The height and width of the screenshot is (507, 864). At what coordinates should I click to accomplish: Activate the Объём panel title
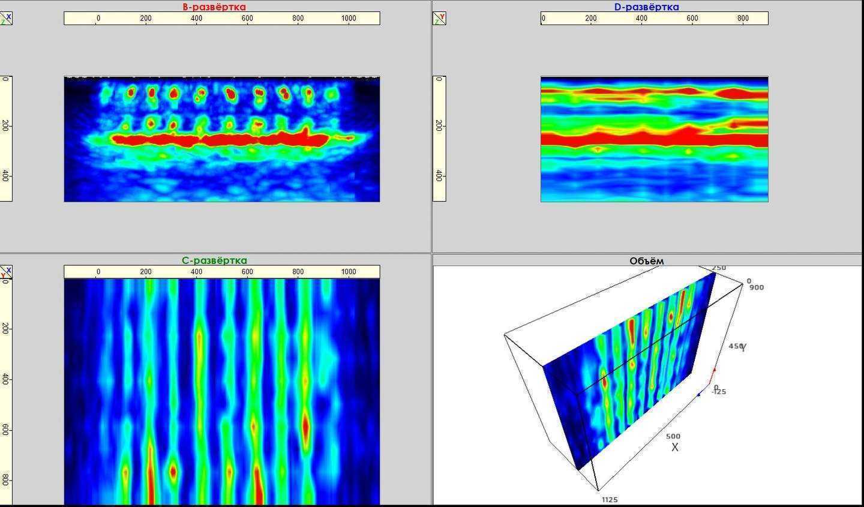(646, 261)
